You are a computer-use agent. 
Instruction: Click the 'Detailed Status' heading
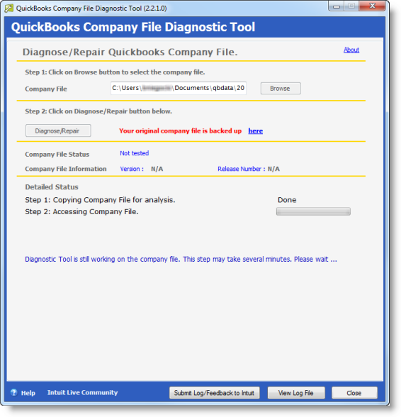coord(52,187)
